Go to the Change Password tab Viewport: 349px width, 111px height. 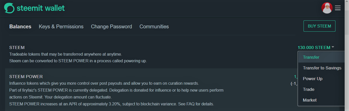[x=111, y=27]
